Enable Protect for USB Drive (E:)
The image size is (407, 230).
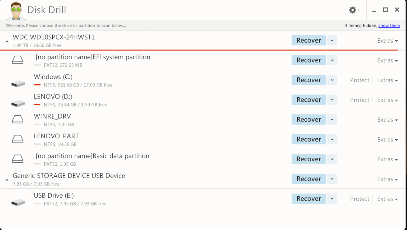359,199
